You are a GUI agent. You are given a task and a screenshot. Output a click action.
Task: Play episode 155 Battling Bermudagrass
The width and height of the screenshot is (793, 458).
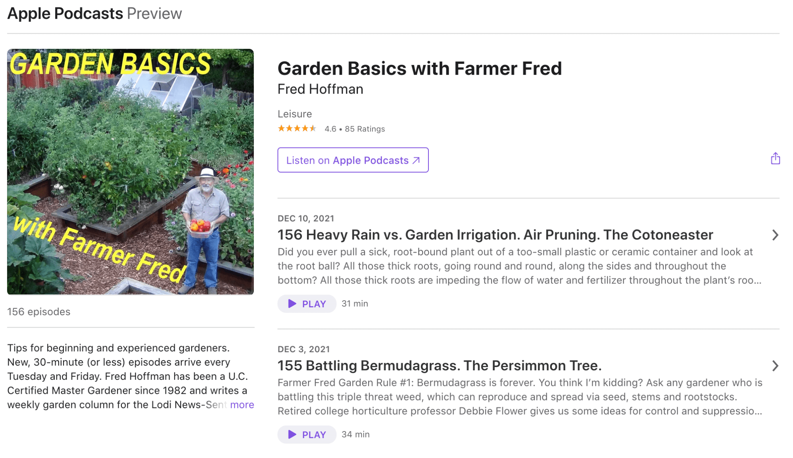[307, 435]
